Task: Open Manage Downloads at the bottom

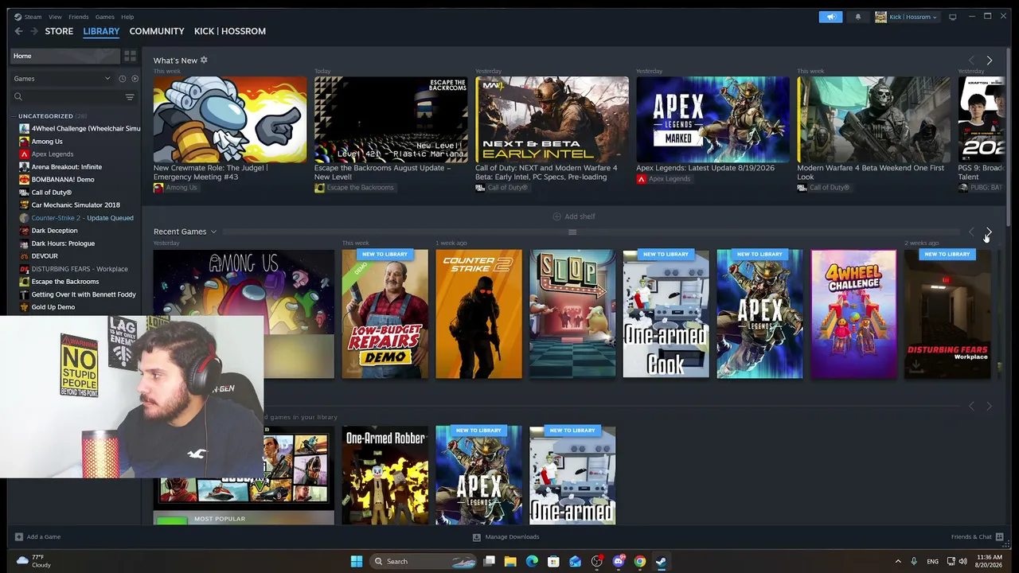Action: pyautogui.click(x=506, y=536)
